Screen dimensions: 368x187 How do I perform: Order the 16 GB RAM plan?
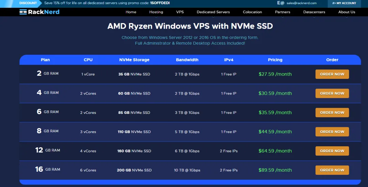point(332,170)
